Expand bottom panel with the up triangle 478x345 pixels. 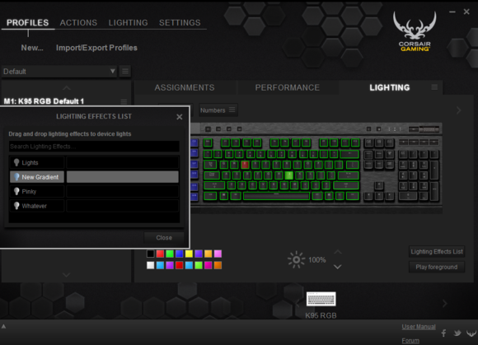point(3,326)
